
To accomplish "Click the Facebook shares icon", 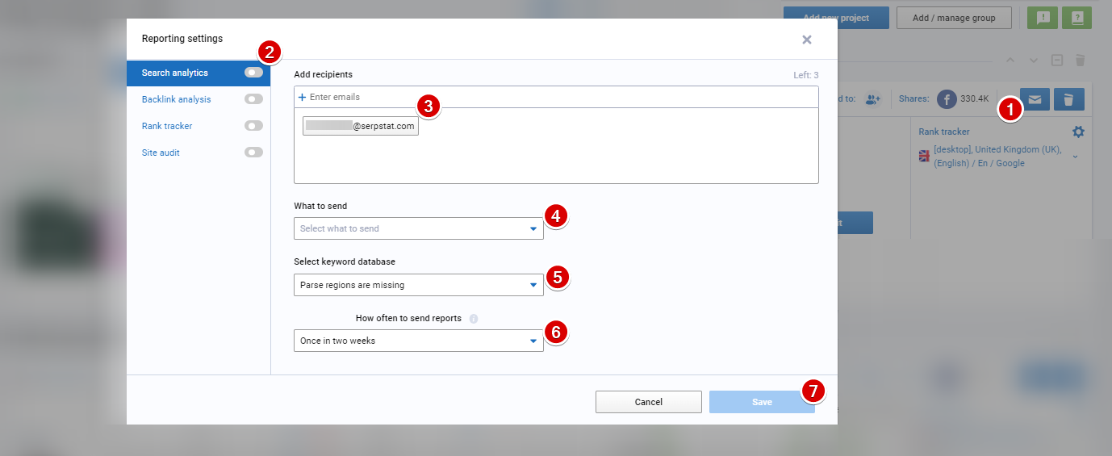I will 947,98.
